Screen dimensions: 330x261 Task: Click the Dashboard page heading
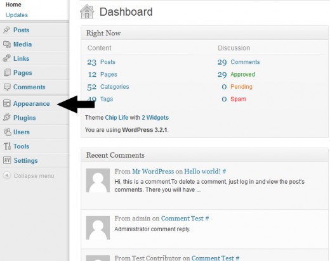[x=126, y=12]
